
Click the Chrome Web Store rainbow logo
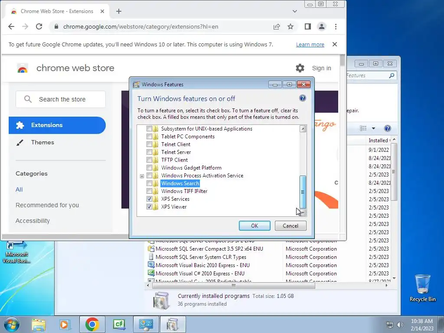(23, 68)
